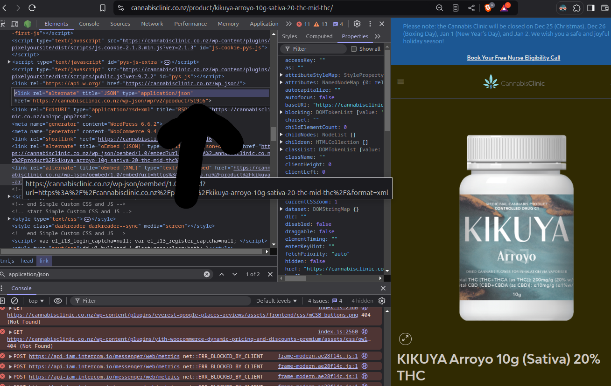Toggle device toolbar in DevTools

tap(15, 24)
